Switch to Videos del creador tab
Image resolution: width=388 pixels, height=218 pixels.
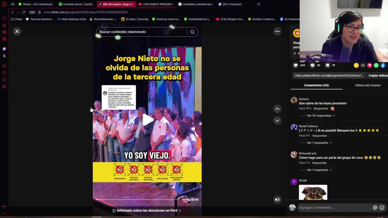click(368, 85)
